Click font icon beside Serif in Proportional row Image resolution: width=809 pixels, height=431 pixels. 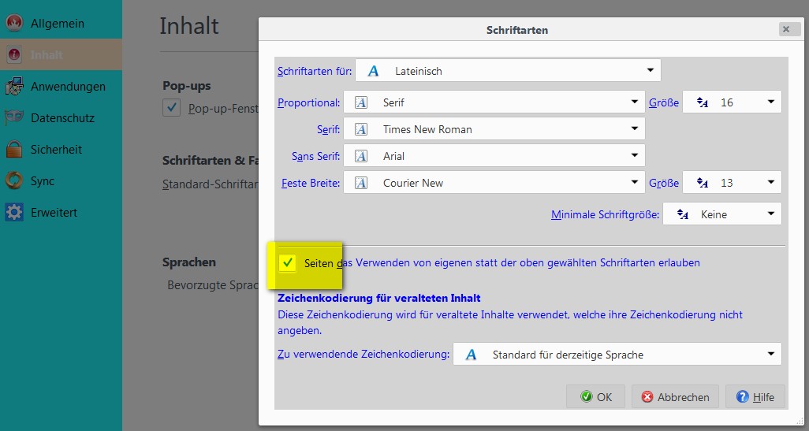(361, 102)
